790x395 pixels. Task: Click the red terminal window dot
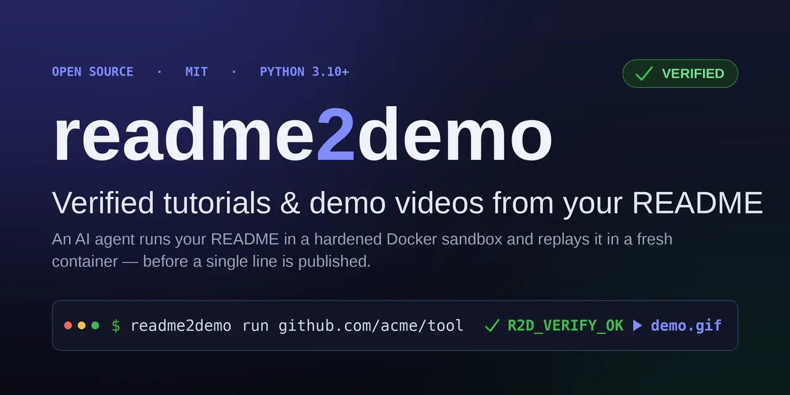68,325
